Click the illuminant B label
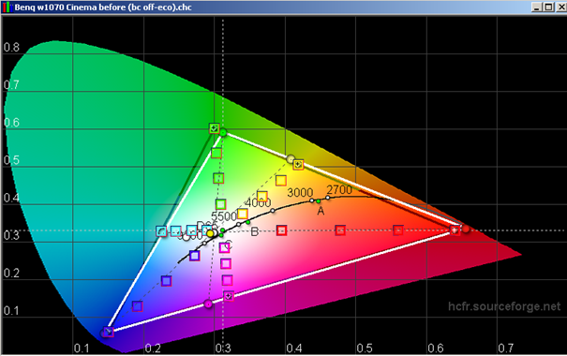Image resolution: width=567 pixels, height=356 pixels. coord(255,232)
